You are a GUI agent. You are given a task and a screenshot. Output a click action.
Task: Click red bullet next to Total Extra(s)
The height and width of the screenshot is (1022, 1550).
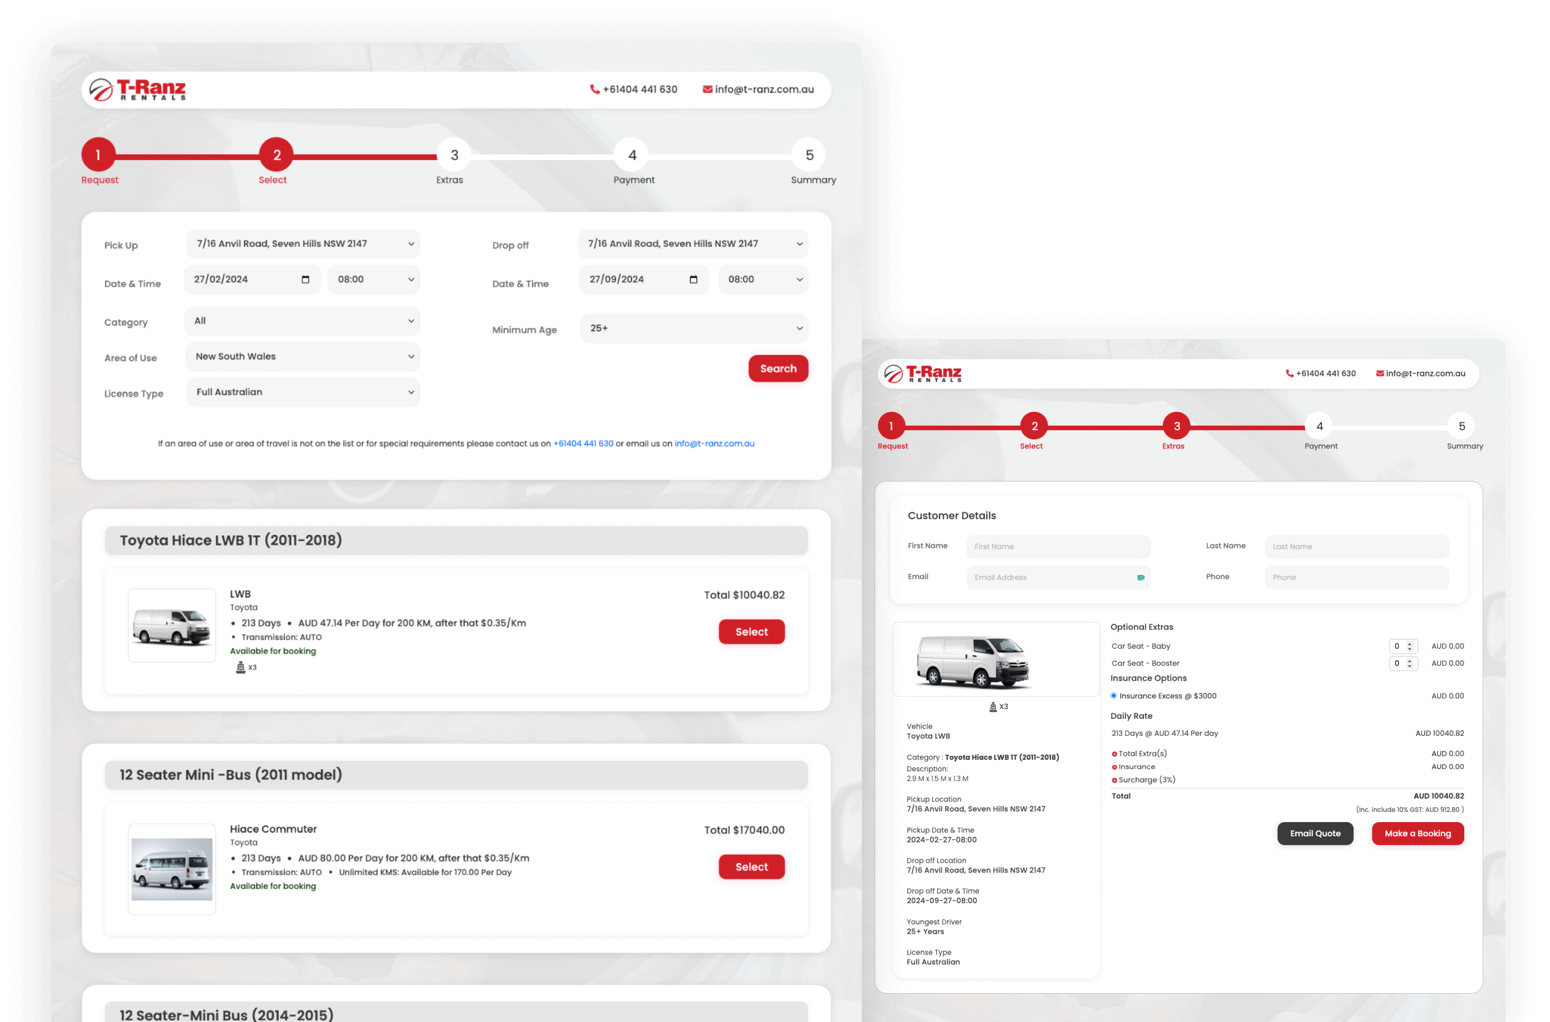pyautogui.click(x=1114, y=754)
